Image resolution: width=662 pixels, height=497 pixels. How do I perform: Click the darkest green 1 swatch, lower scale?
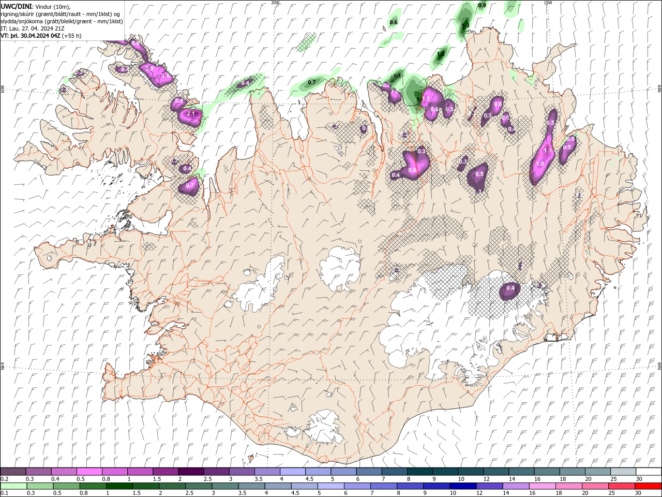click(x=119, y=486)
